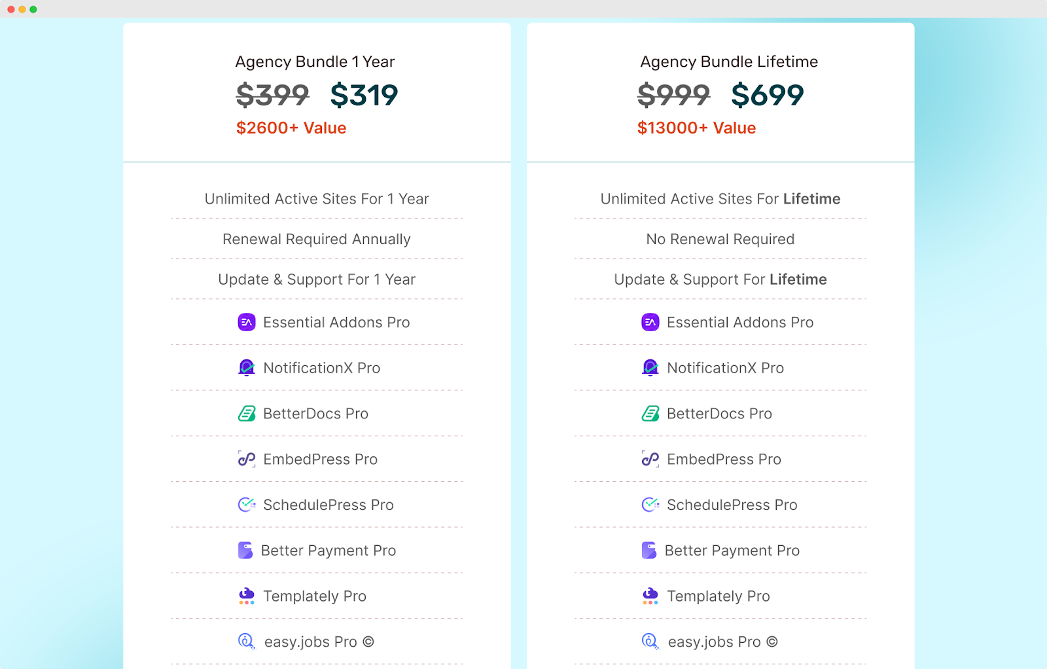The image size is (1047, 669).
Task: Click the $319 discounted price
Action: [364, 96]
